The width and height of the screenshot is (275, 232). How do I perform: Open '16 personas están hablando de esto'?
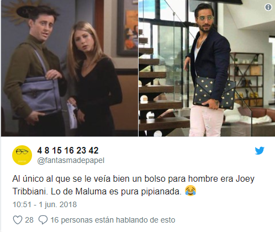pos(113,220)
